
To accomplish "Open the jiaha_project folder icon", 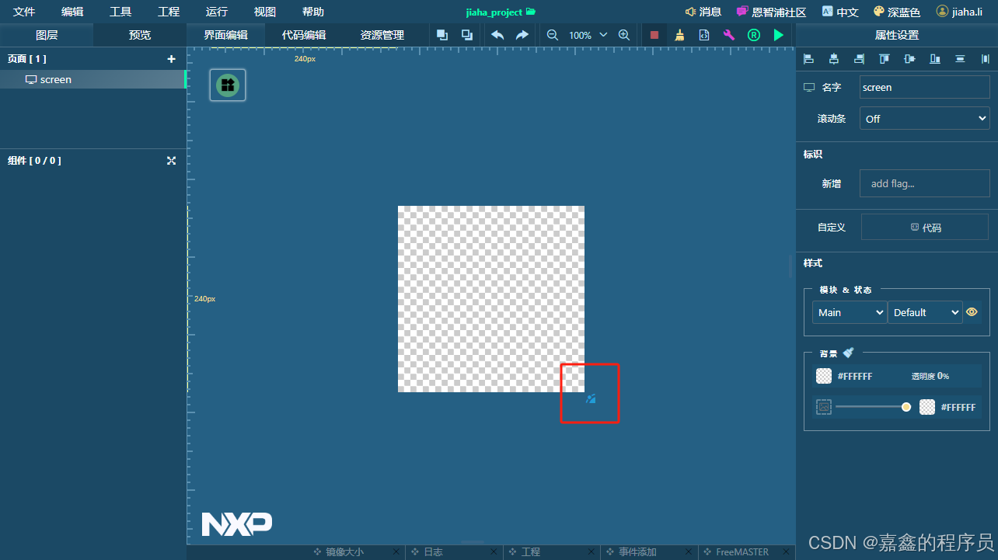I will point(531,12).
